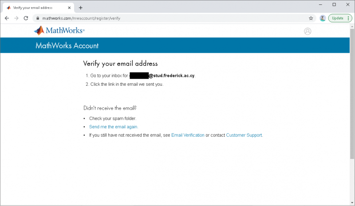Screen dimensions: 355x206
Task: Click Send me the email again link
Action: 114,127
